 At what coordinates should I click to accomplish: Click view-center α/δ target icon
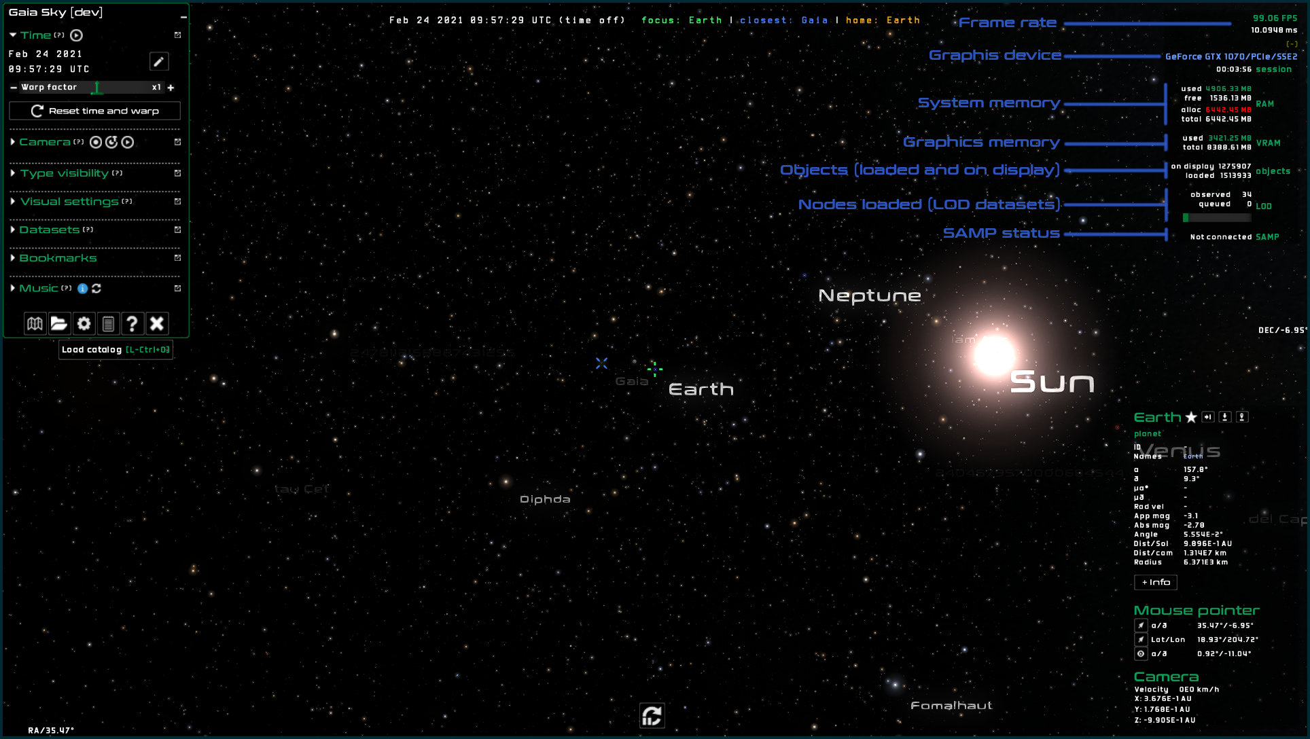click(x=1141, y=654)
